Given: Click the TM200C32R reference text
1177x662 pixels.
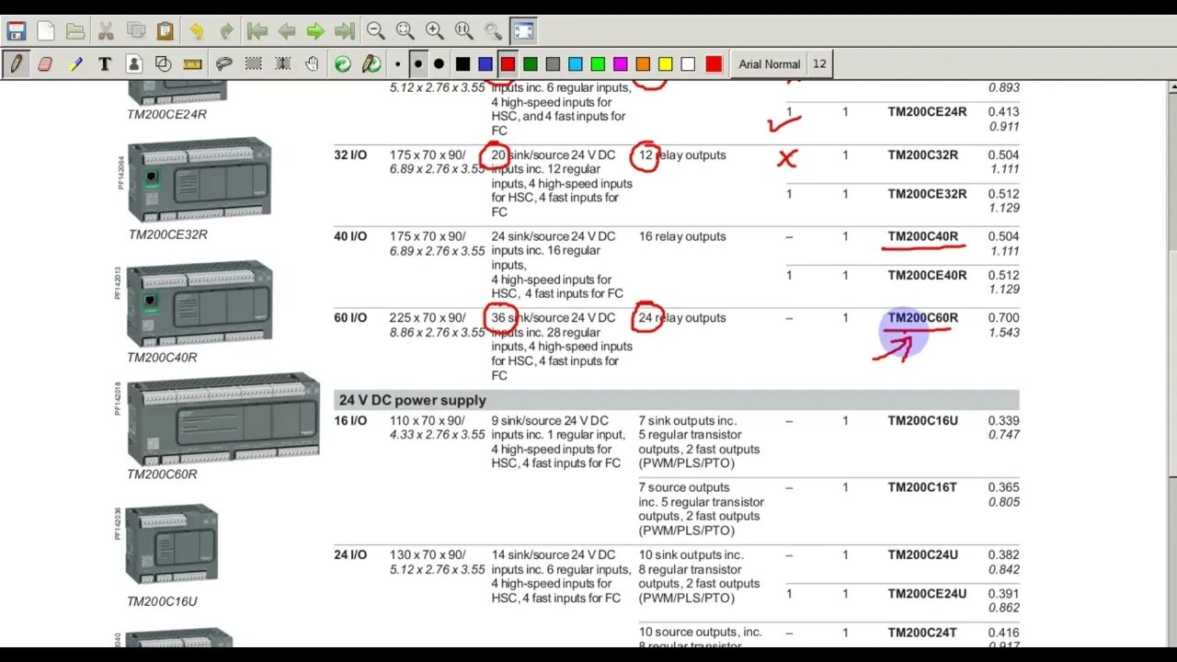Looking at the screenshot, I should pos(922,155).
